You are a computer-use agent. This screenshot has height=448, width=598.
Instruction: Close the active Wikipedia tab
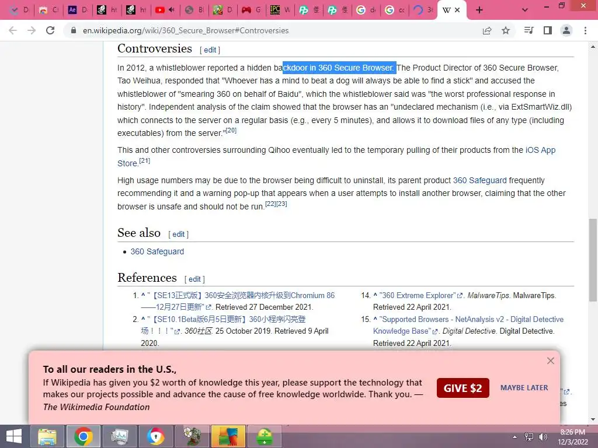pyautogui.click(x=457, y=10)
